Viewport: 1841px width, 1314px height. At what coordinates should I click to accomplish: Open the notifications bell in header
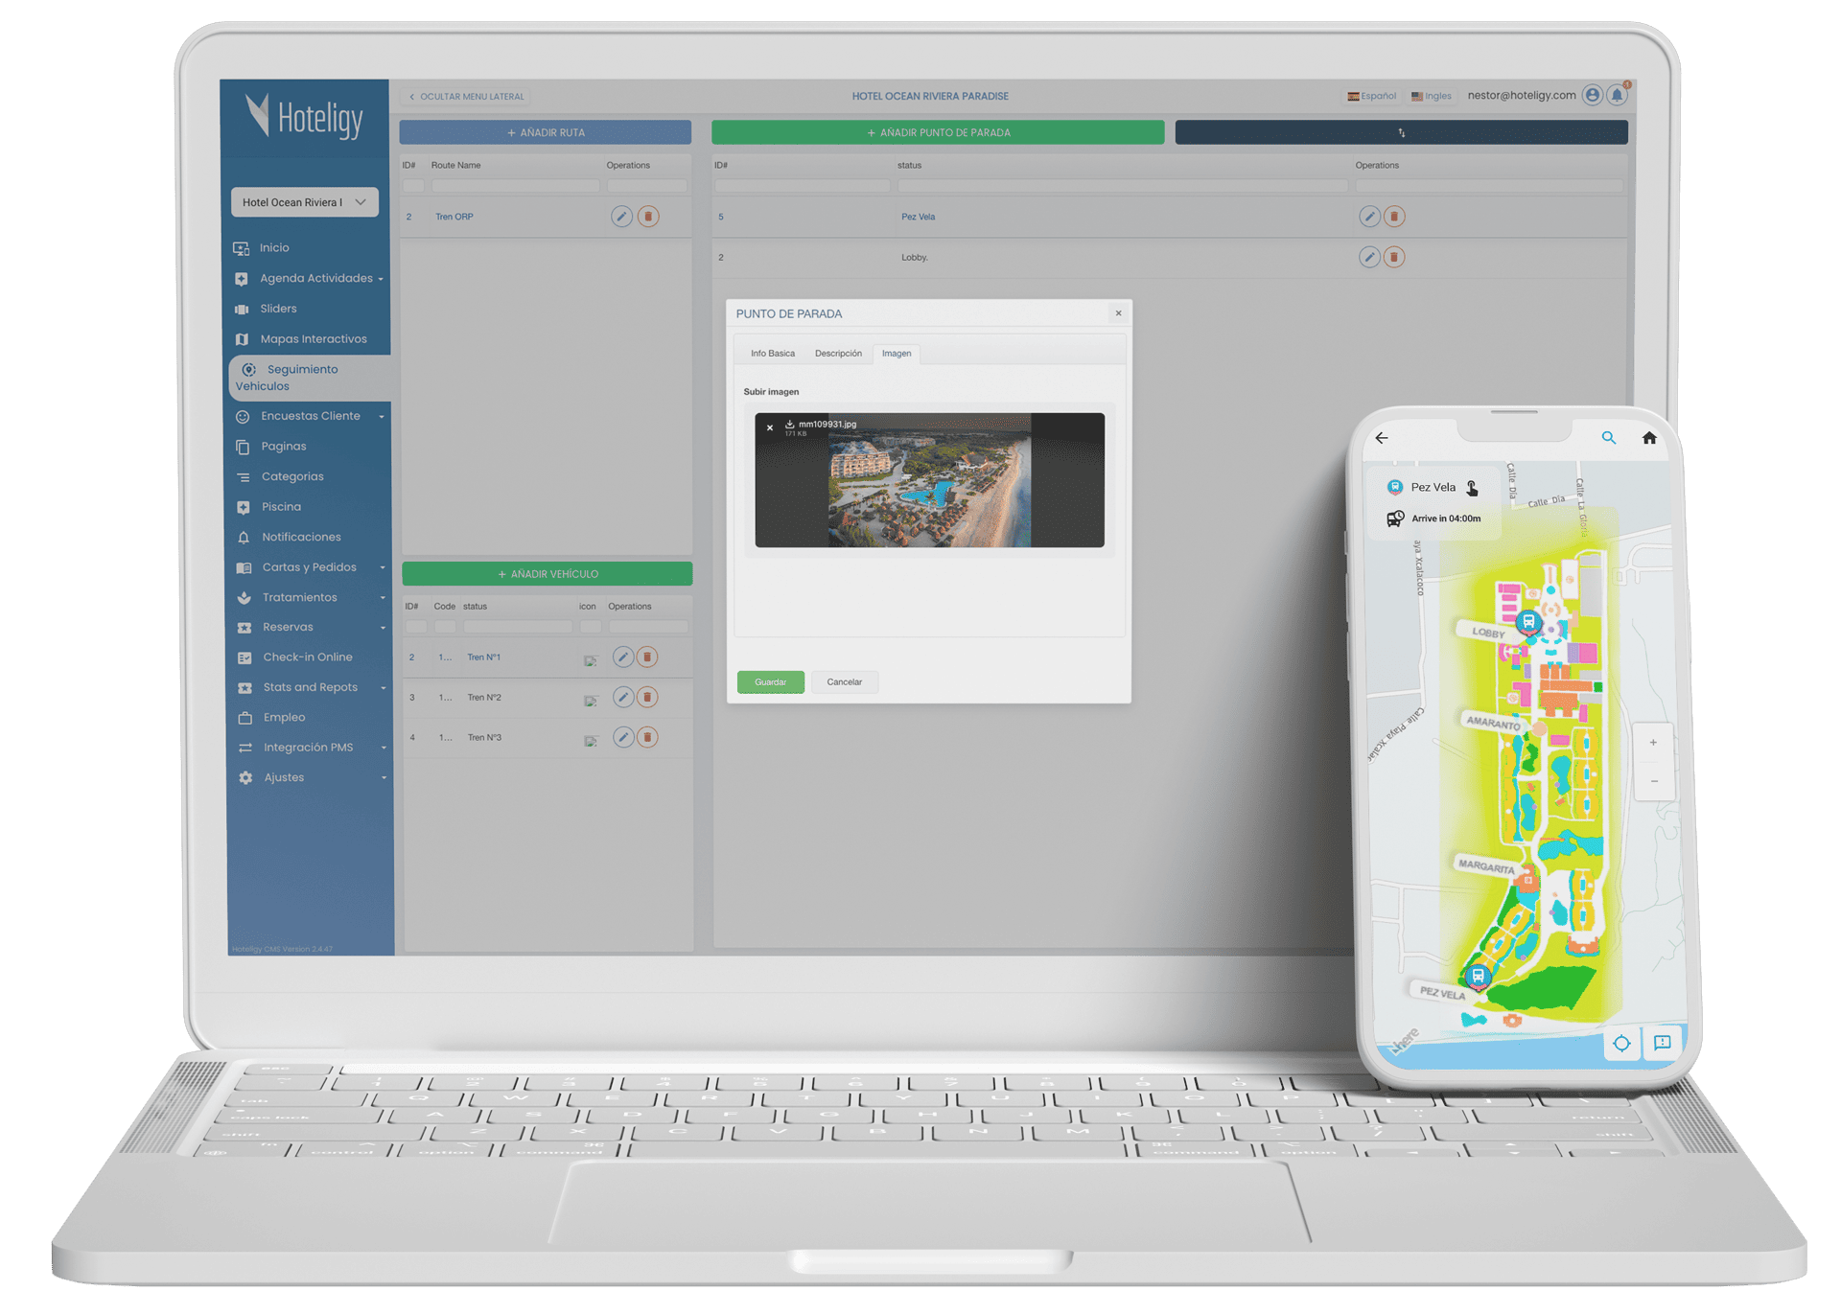tap(1618, 95)
